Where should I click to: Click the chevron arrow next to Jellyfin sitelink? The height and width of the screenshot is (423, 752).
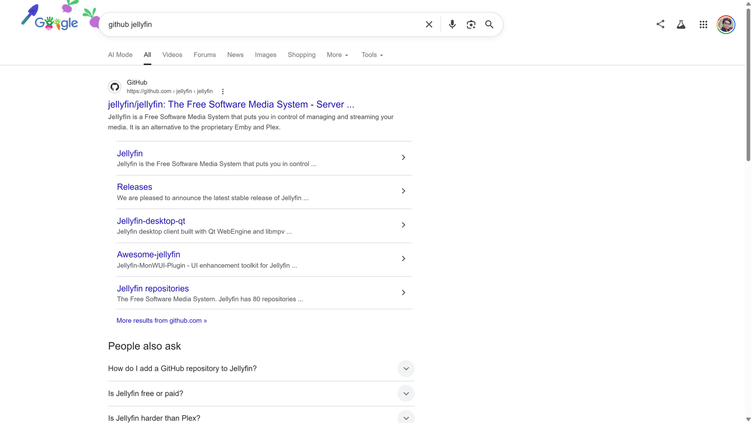coord(403,157)
